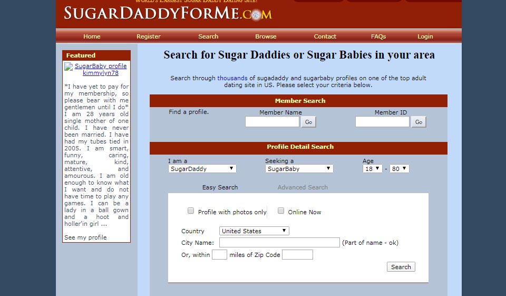Focus the Member ID input box
This screenshot has height=296, width=506.
(382, 122)
